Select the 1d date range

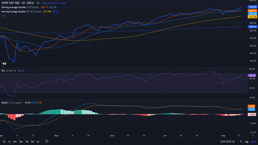[38, 141]
